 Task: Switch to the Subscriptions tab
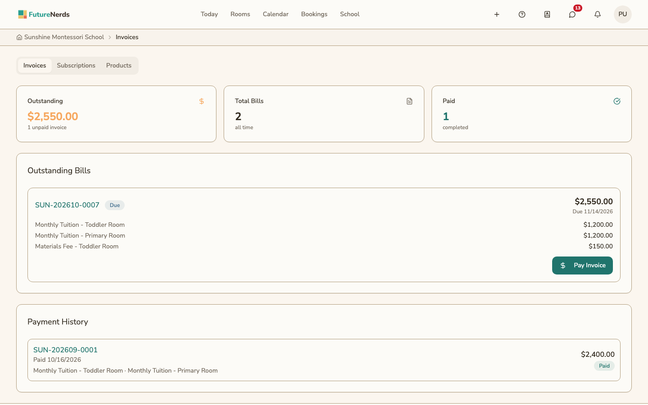tap(76, 66)
